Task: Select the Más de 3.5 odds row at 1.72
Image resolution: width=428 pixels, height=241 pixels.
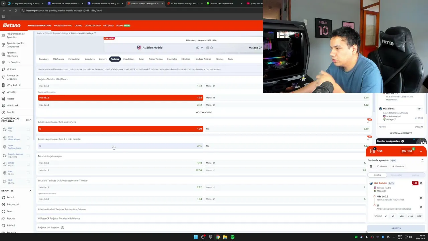Action: pyautogui.click(x=120, y=86)
